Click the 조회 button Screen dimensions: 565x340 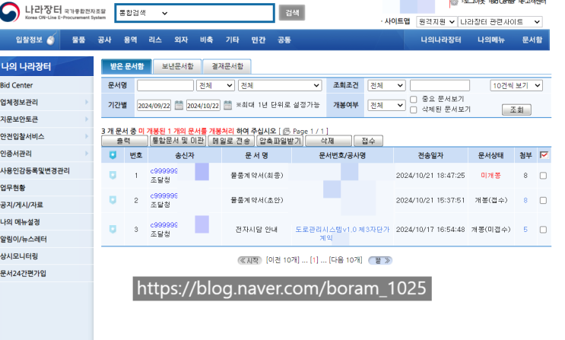click(516, 110)
